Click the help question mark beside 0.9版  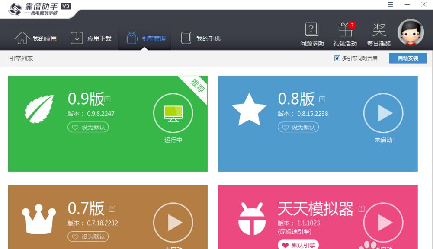[x=108, y=99]
